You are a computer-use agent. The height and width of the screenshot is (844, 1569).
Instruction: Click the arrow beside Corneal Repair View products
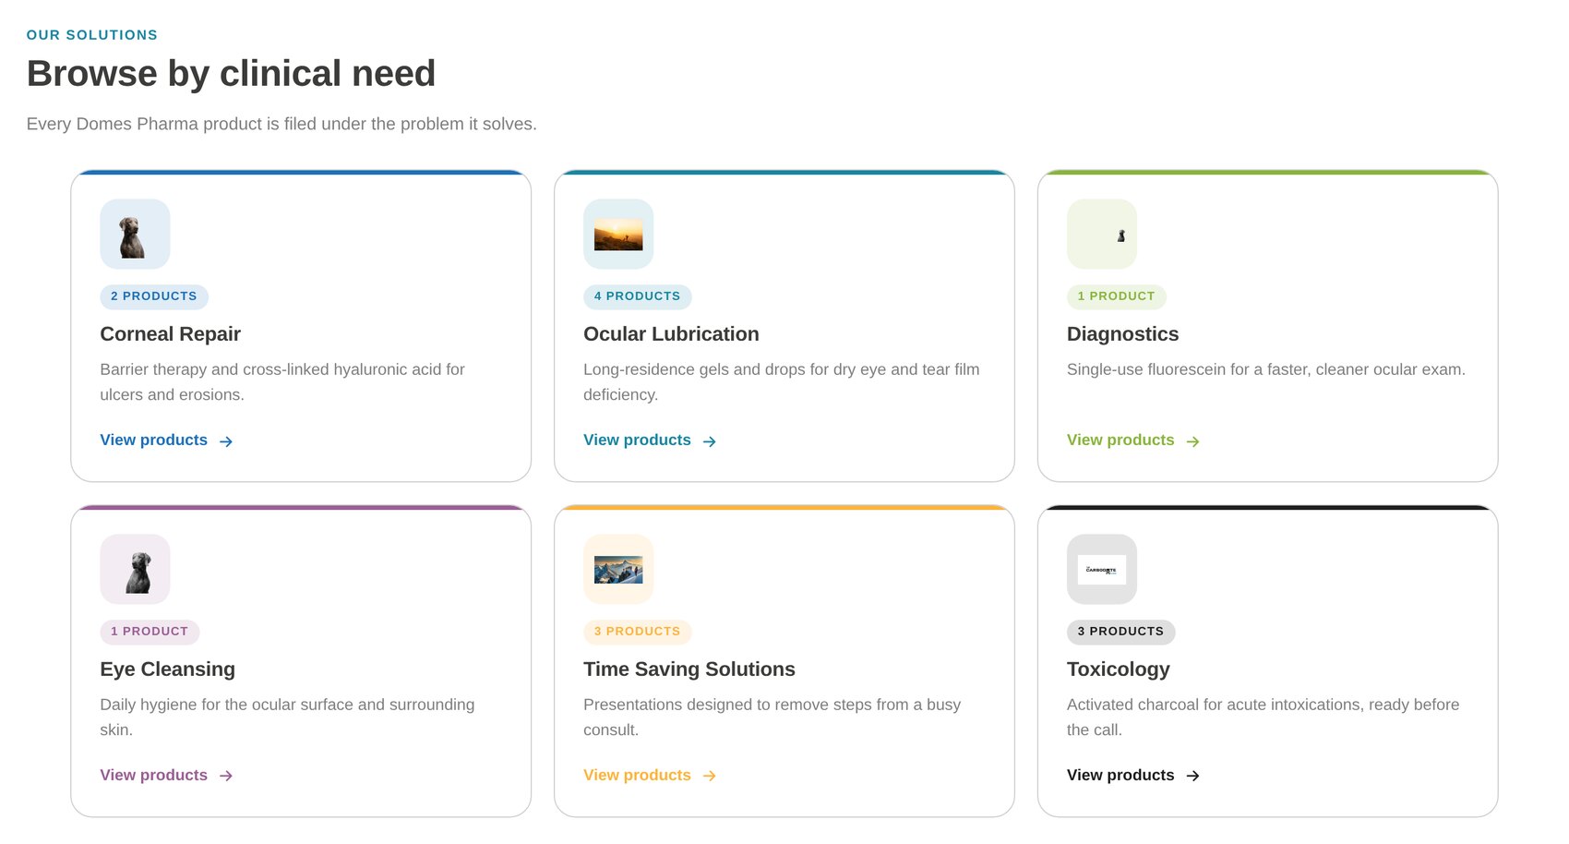pyautogui.click(x=226, y=441)
